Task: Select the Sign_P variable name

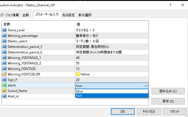Action: coord(12,80)
